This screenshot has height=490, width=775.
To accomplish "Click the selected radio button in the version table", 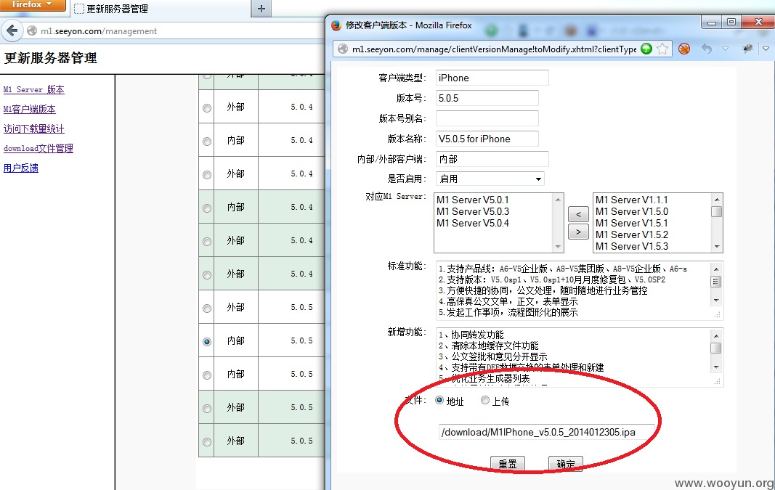I will click(207, 341).
